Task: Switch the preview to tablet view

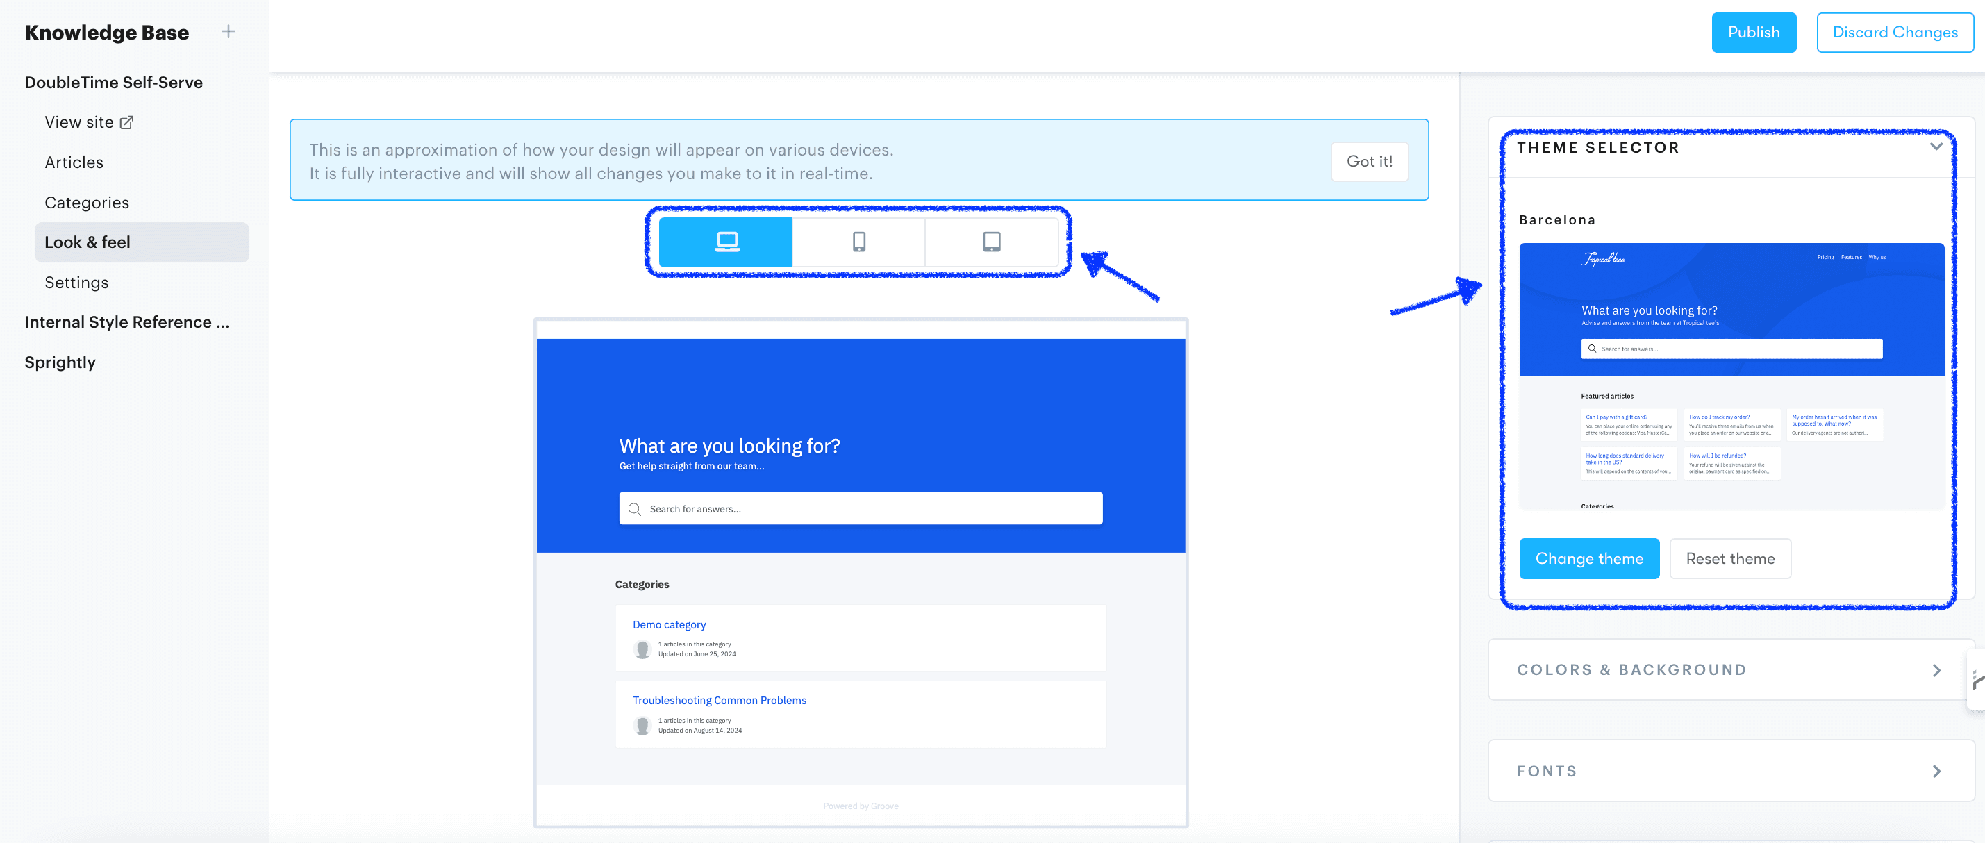Action: (x=992, y=241)
